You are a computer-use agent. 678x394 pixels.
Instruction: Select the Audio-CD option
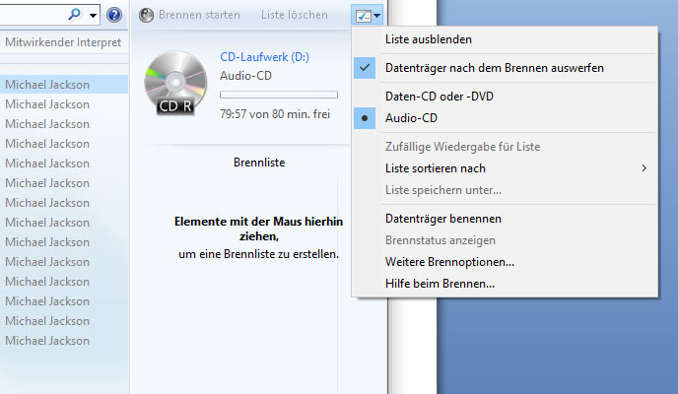[x=410, y=118]
